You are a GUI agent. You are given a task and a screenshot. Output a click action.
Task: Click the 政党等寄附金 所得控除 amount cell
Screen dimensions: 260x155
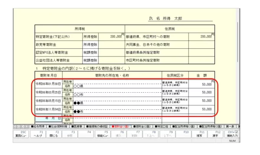pyautogui.click(x=110, y=45)
